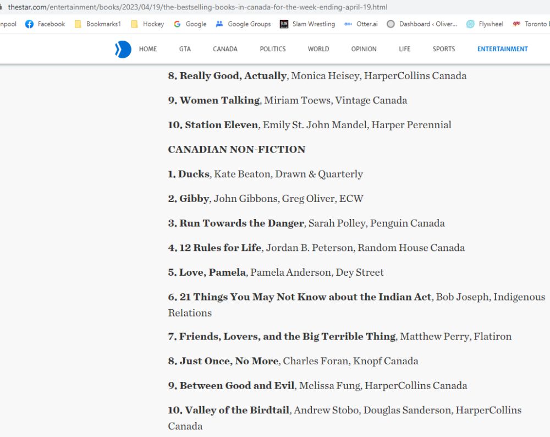Click the CANADIAN NON-FICTION heading

[237, 150]
